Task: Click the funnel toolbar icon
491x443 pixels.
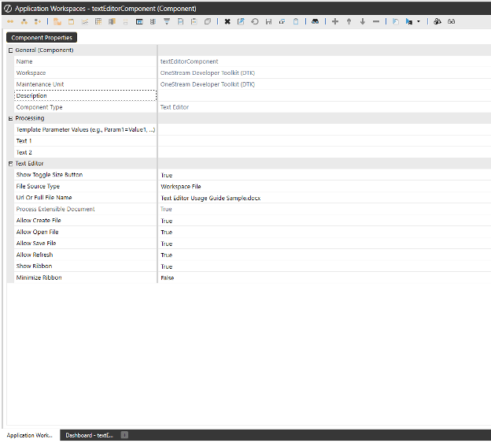Action: 167,21
